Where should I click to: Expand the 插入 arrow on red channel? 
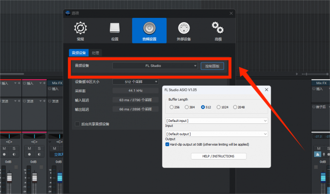(16, 83)
